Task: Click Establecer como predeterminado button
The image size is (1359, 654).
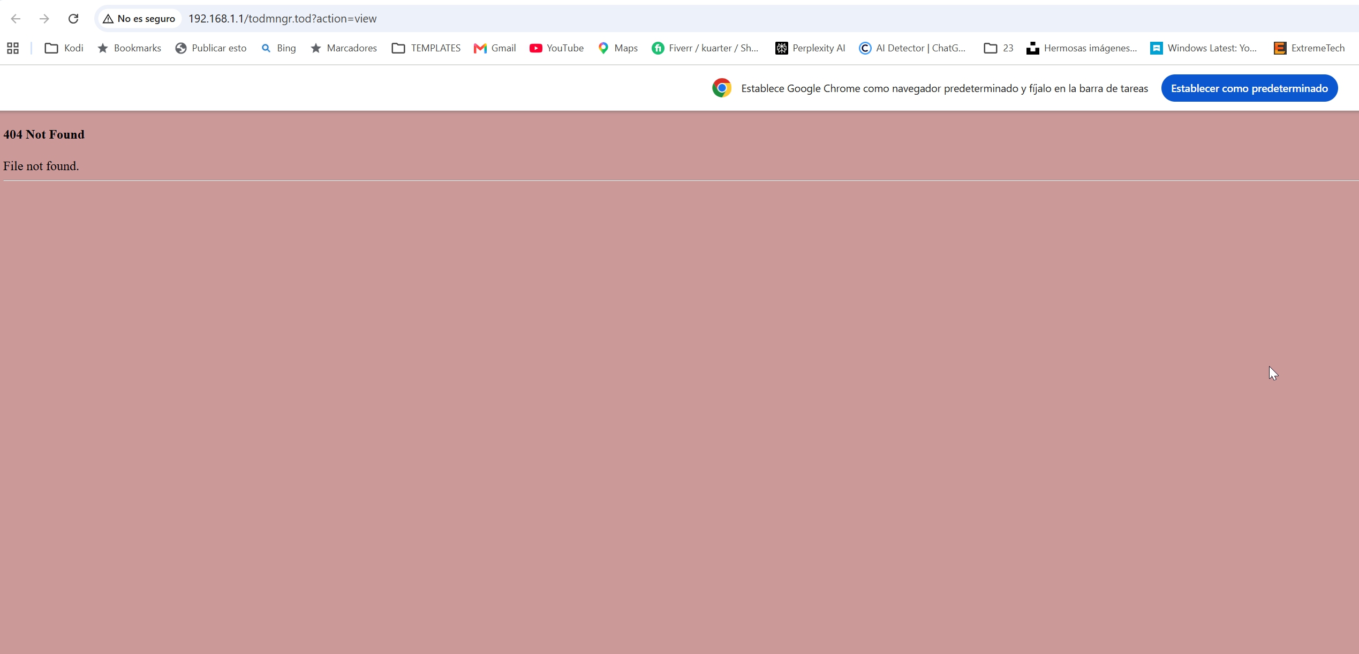Action: (1249, 88)
